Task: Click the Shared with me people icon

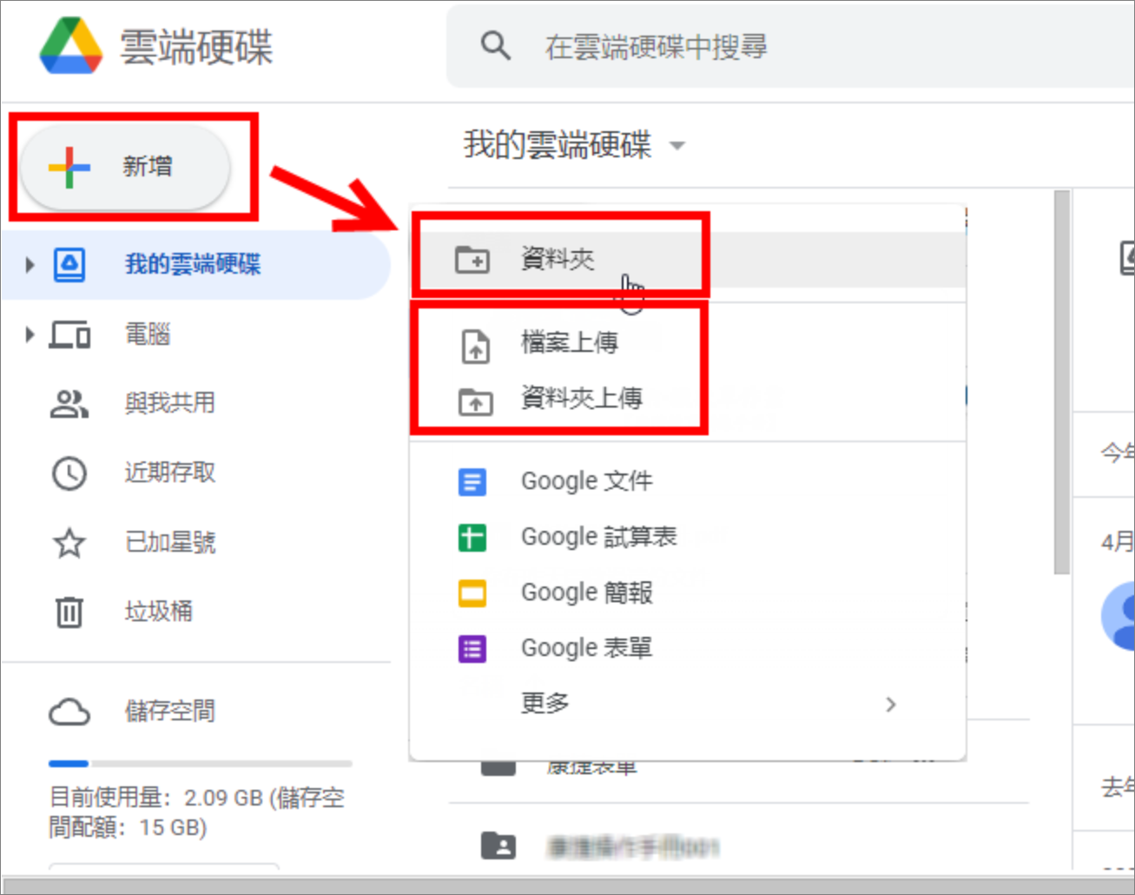Action: (69, 403)
